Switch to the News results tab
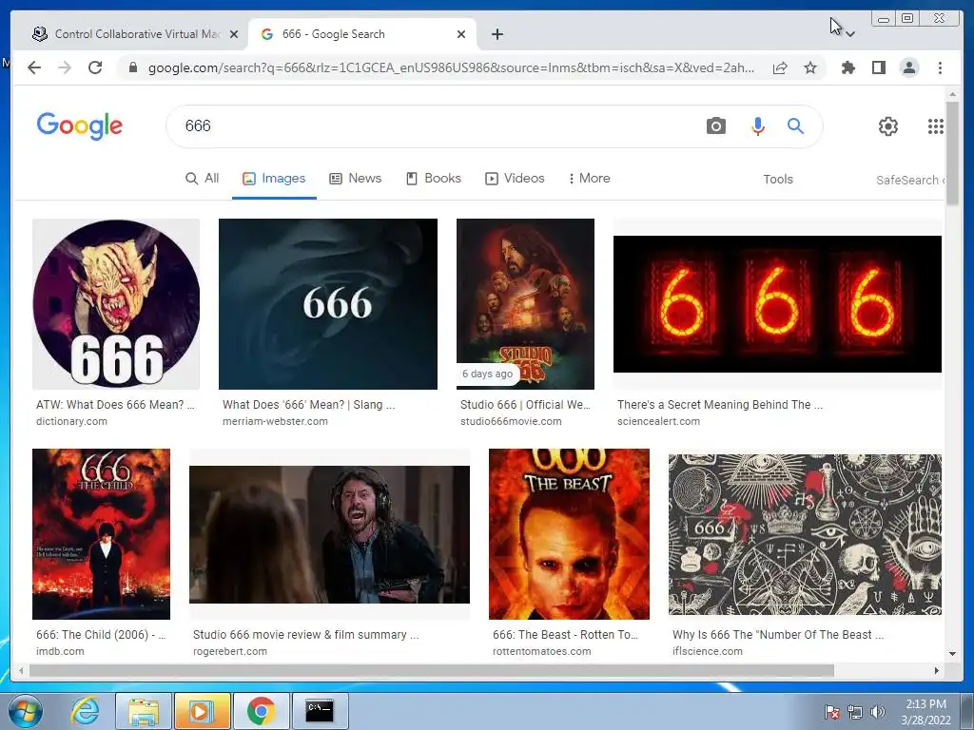Image resolution: width=974 pixels, height=730 pixels. pyautogui.click(x=356, y=178)
